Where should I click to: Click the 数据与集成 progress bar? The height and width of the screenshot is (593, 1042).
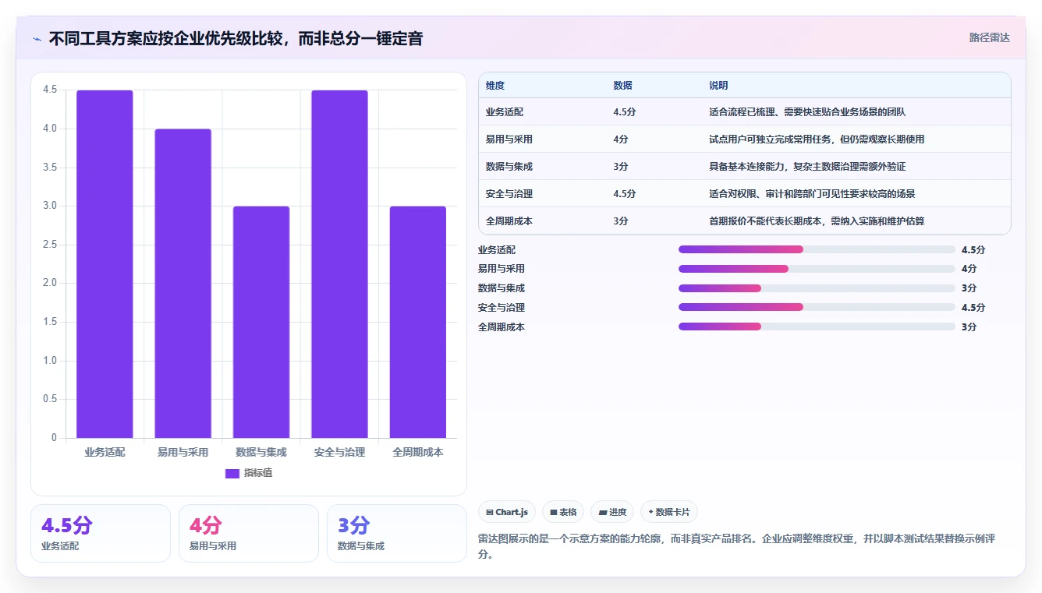pyautogui.click(x=817, y=288)
